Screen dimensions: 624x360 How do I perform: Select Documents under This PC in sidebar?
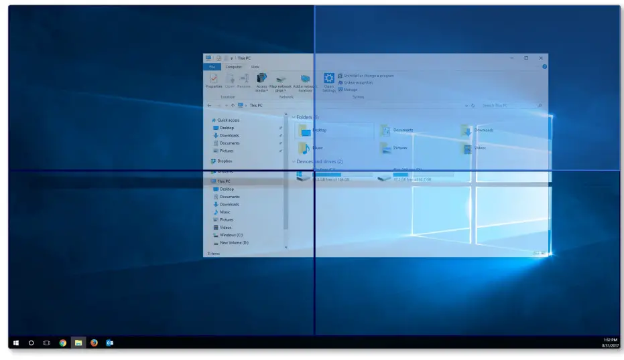click(227, 197)
